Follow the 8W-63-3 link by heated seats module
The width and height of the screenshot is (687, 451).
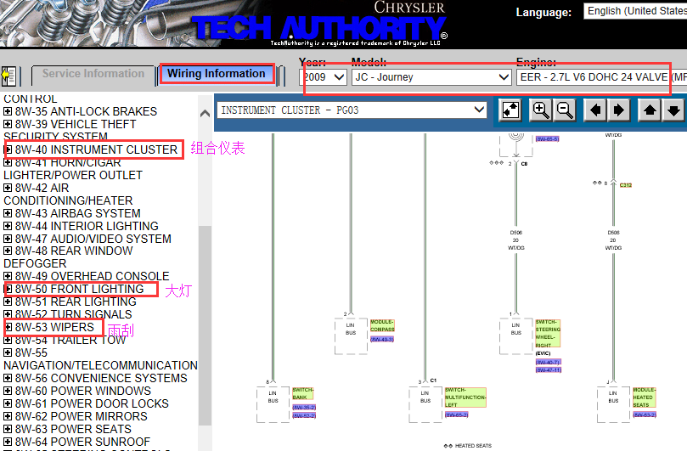[x=645, y=414]
